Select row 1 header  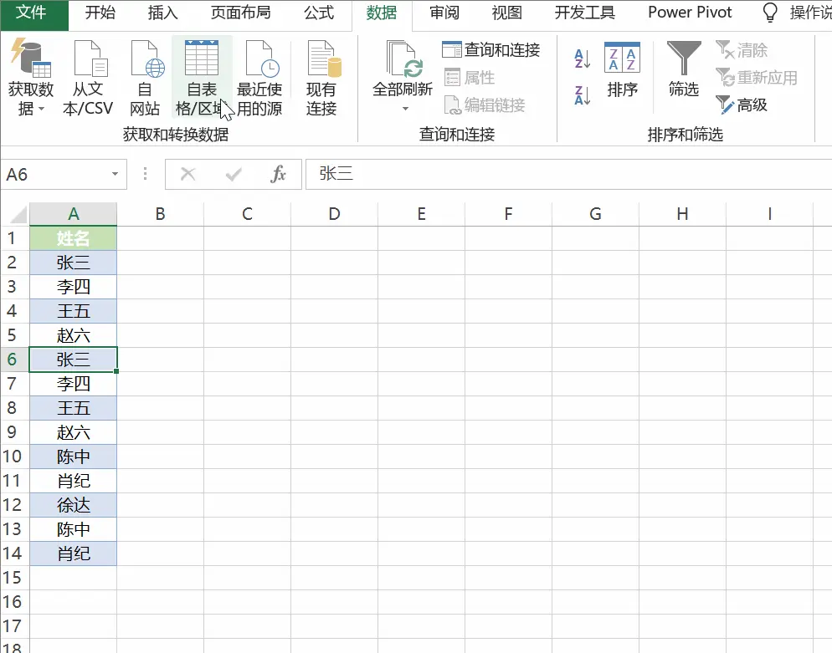tap(14, 238)
